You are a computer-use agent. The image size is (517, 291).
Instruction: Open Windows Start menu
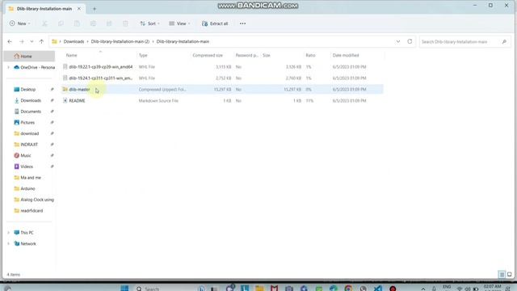124,288
